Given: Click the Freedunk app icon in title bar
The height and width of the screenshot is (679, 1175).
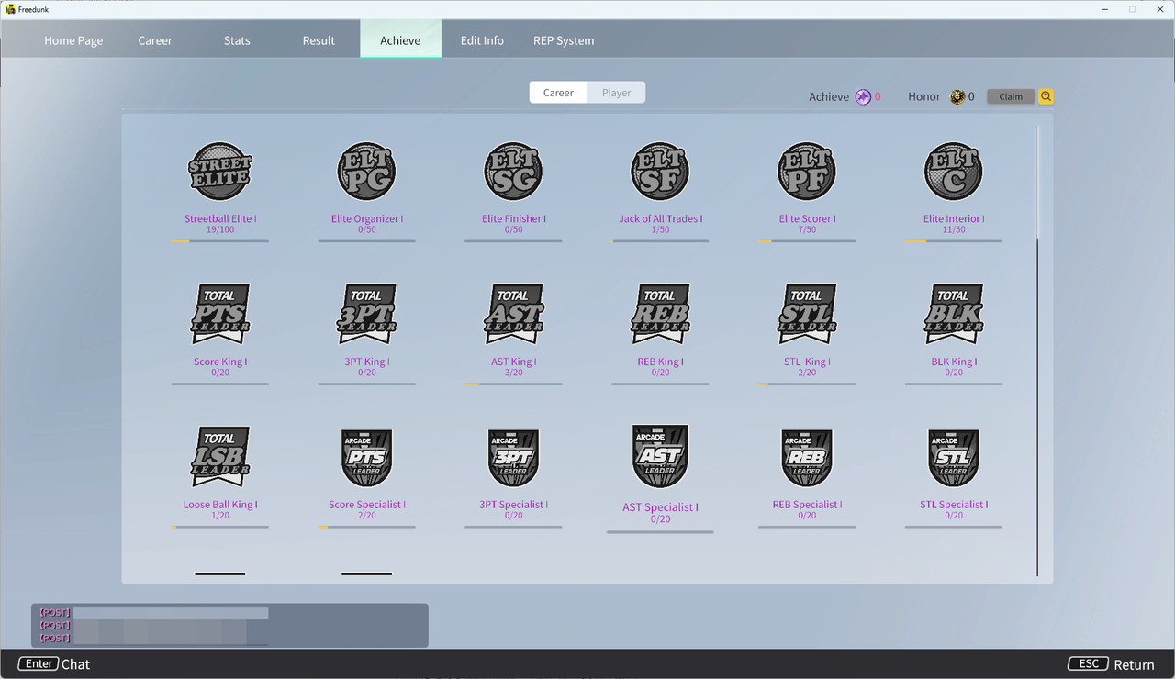Looking at the screenshot, I should click(x=10, y=9).
